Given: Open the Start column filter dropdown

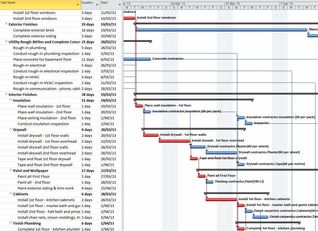Looking at the screenshot, I should 120,5.
